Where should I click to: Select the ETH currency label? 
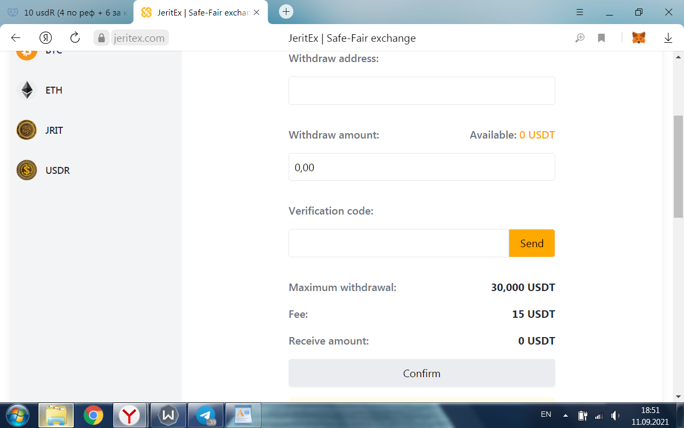point(54,90)
